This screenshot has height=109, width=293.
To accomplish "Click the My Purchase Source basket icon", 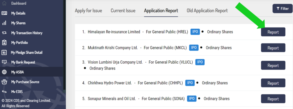I will point(4,82).
